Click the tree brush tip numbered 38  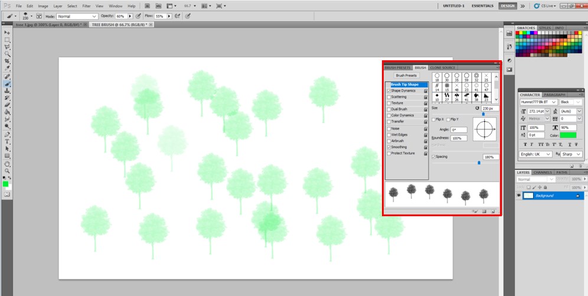[476, 97]
